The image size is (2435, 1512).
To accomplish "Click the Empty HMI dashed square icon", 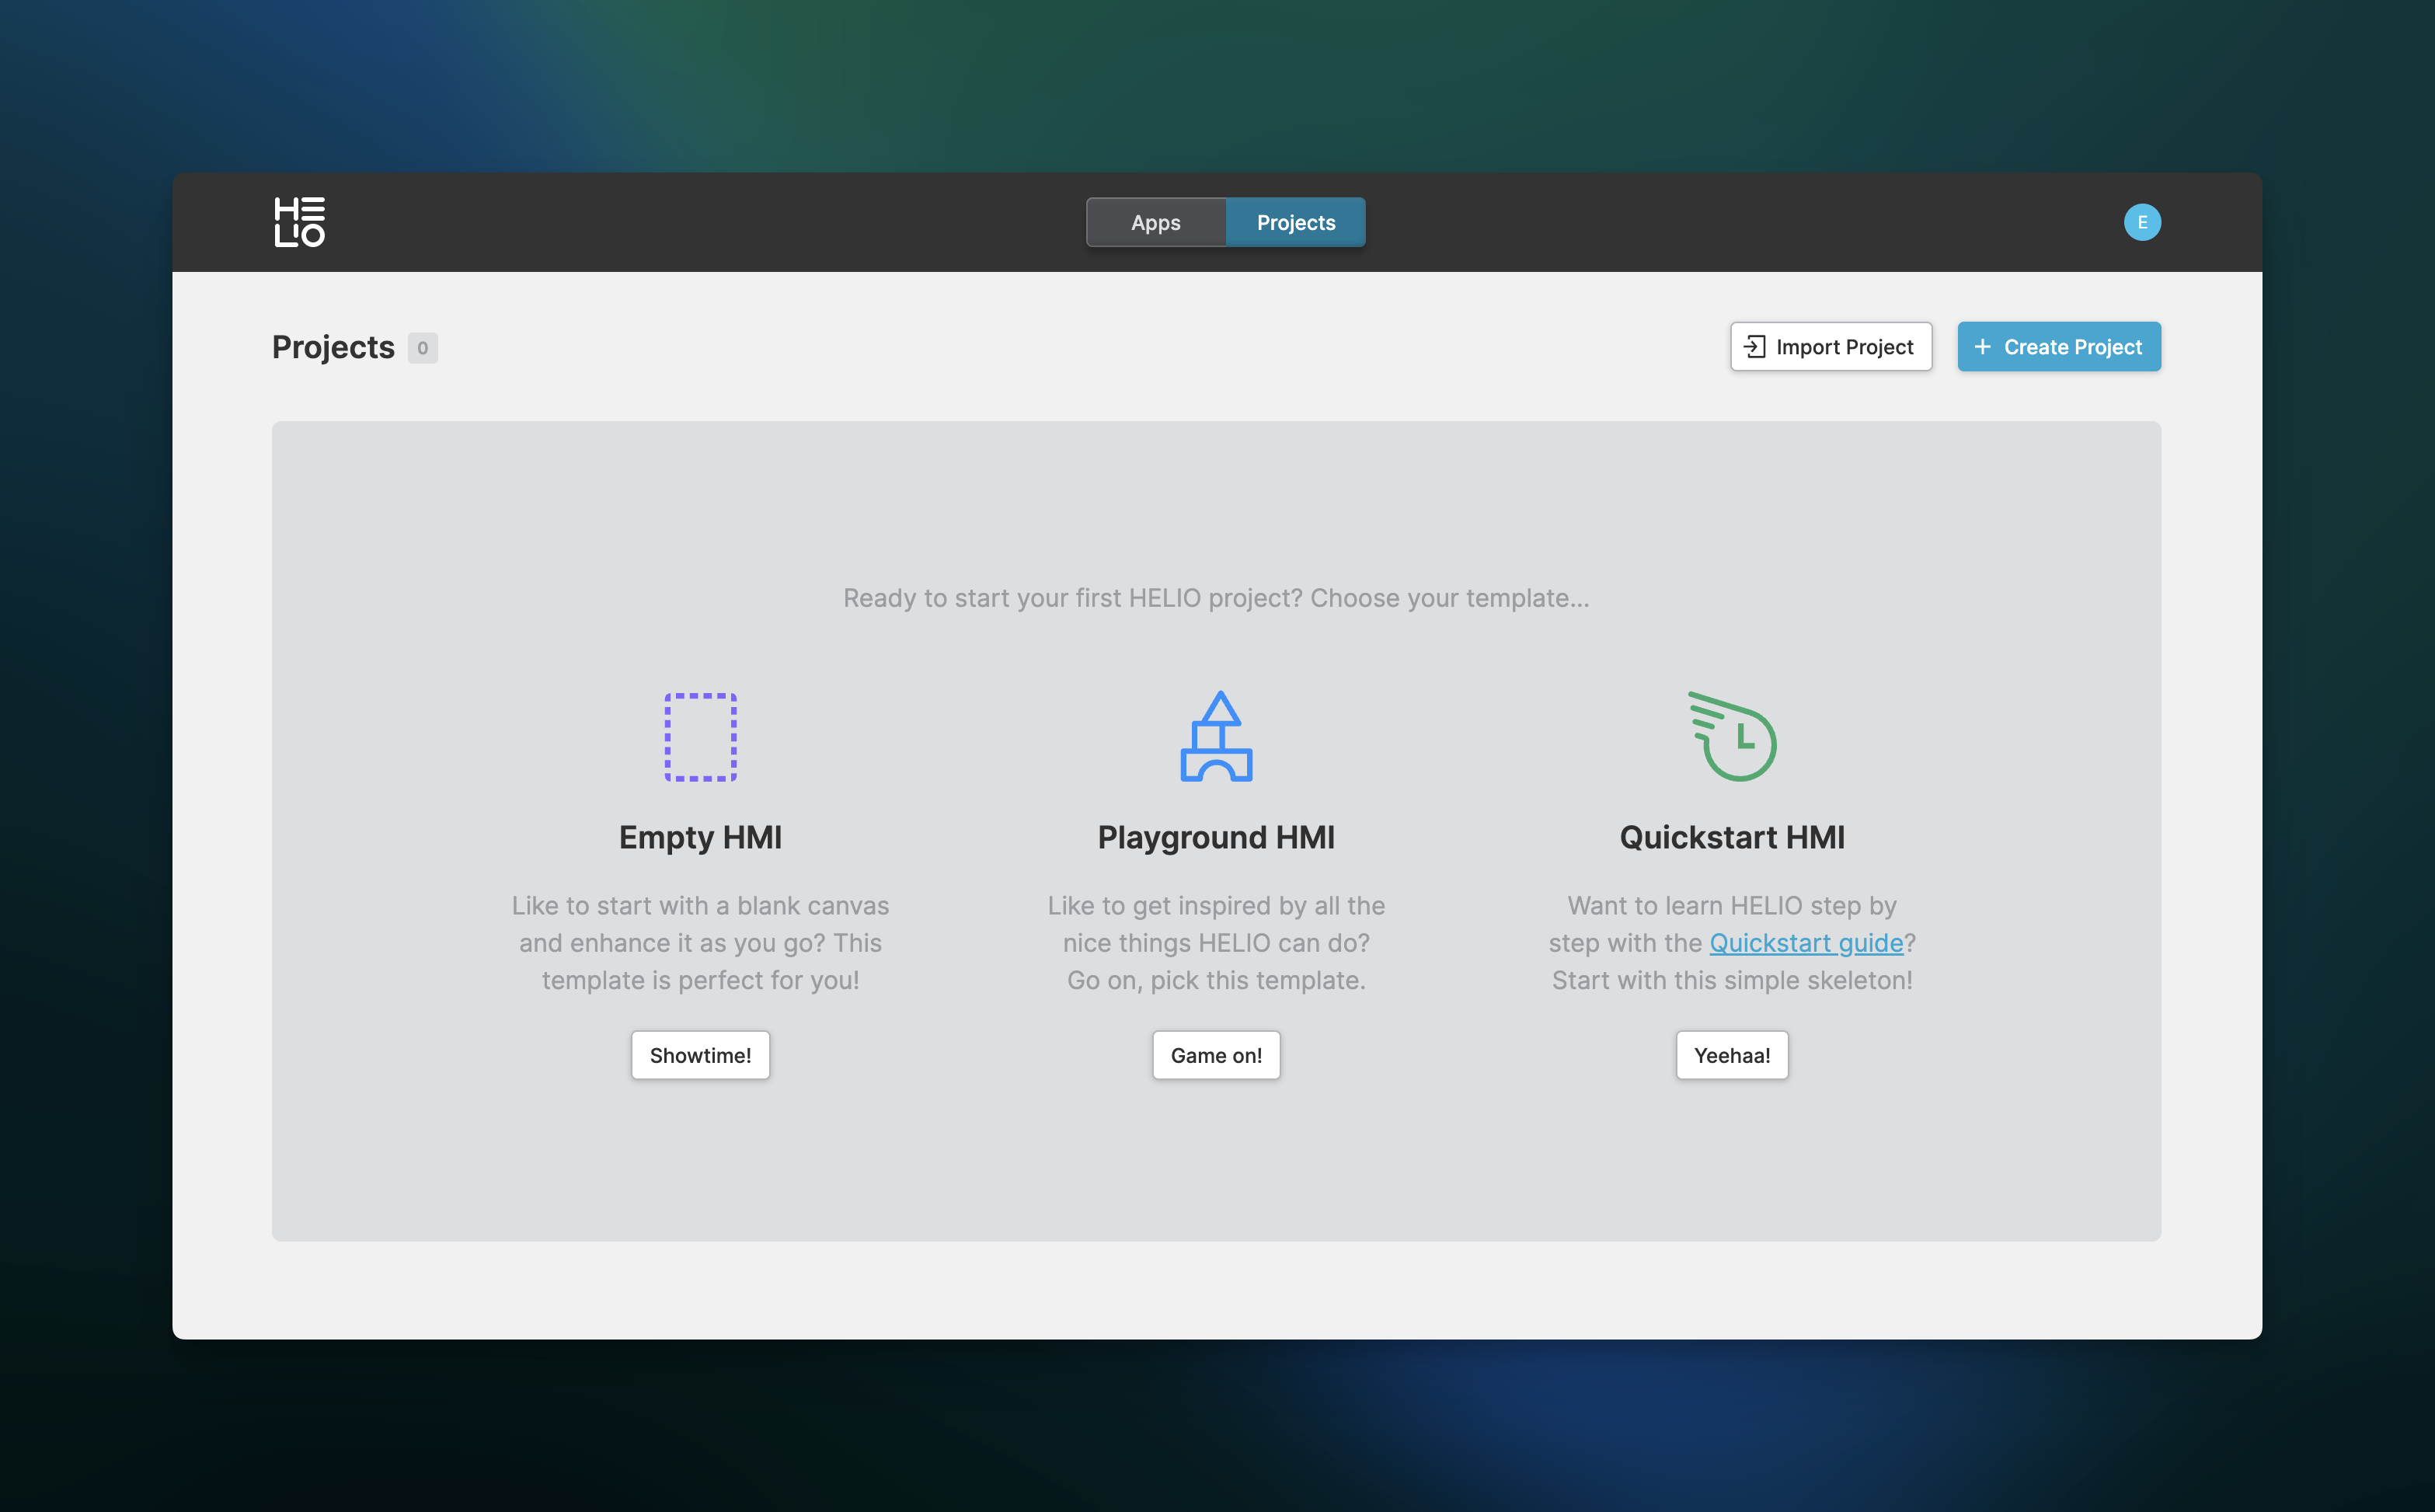I will click(700, 737).
